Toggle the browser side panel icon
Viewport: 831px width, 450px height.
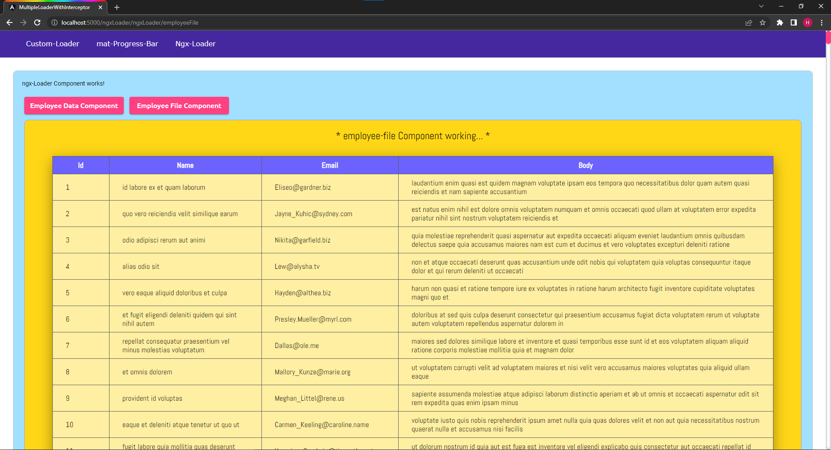click(794, 22)
